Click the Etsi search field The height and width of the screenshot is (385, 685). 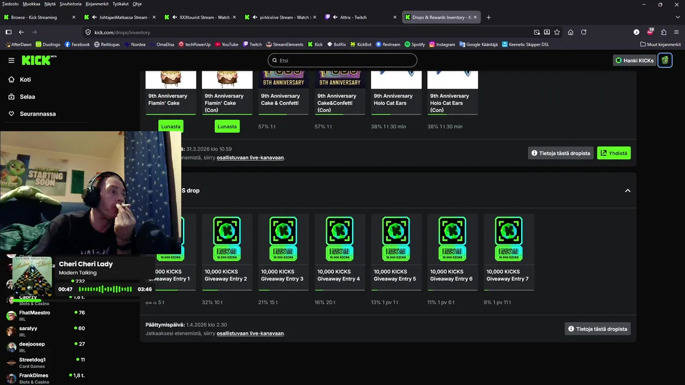(342, 60)
